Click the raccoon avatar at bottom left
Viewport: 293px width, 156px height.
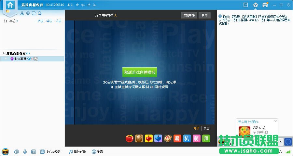tap(6, 151)
